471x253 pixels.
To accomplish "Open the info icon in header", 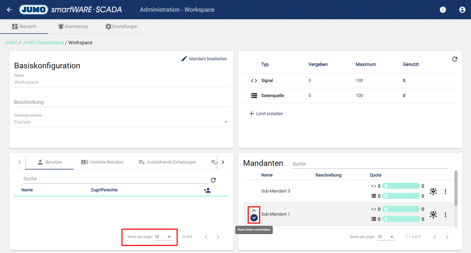I will [443, 10].
